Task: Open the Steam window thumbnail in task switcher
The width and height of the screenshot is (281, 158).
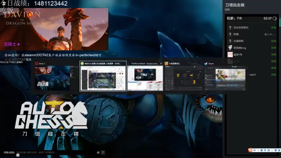Action: (x=225, y=78)
